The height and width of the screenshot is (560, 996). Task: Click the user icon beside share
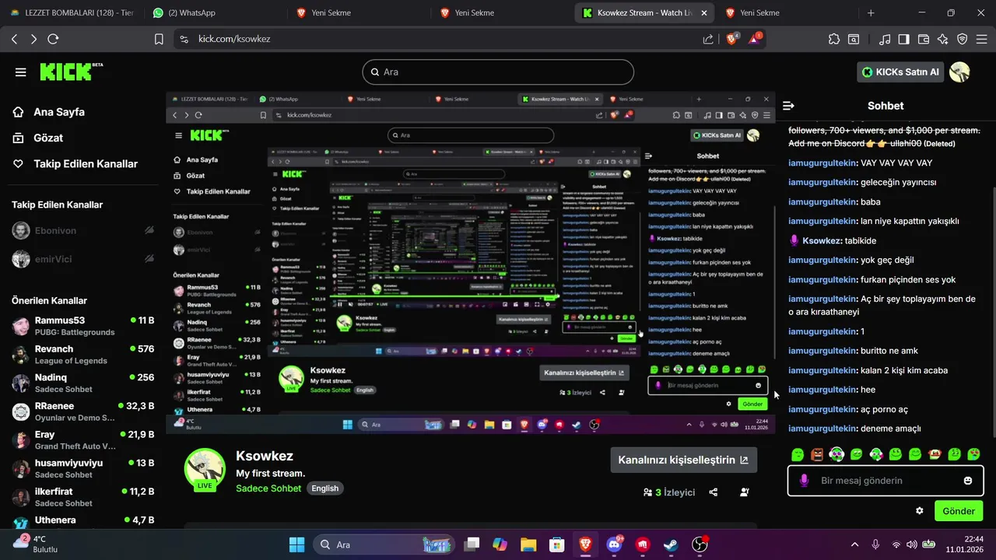744,492
